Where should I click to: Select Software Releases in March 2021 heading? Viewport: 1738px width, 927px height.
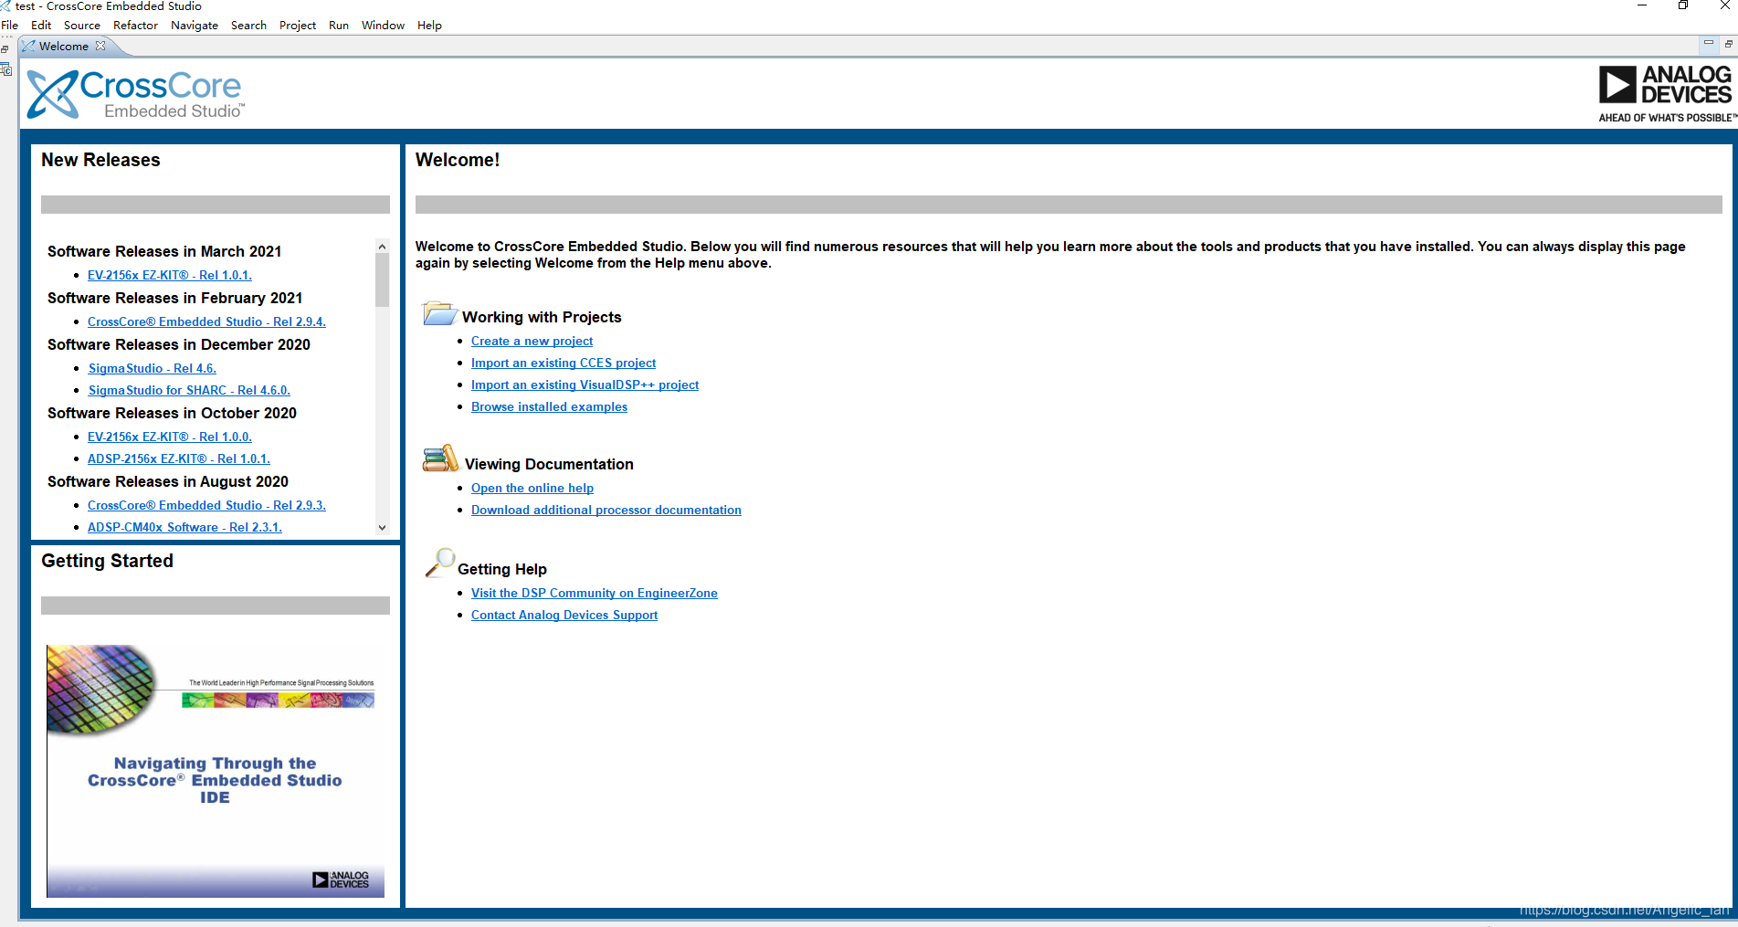[164, 251]
